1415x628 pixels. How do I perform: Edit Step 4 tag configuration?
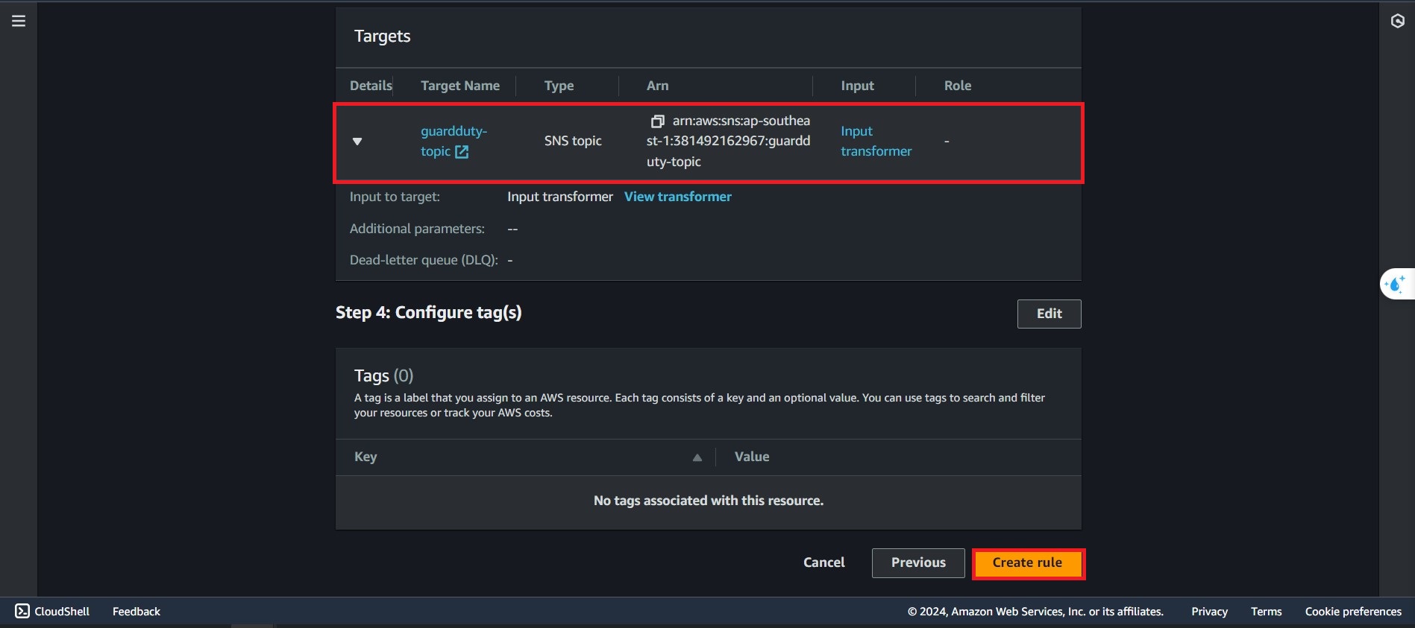pyautogui.click(x=1048, y=314)
